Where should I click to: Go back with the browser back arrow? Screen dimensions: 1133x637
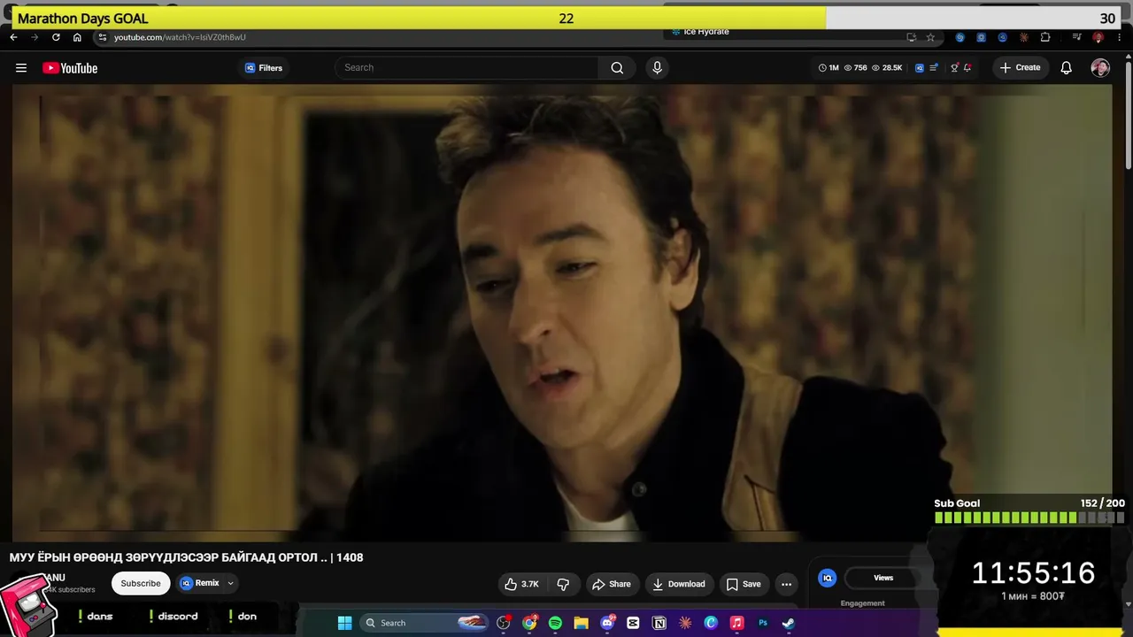point(13,37)
